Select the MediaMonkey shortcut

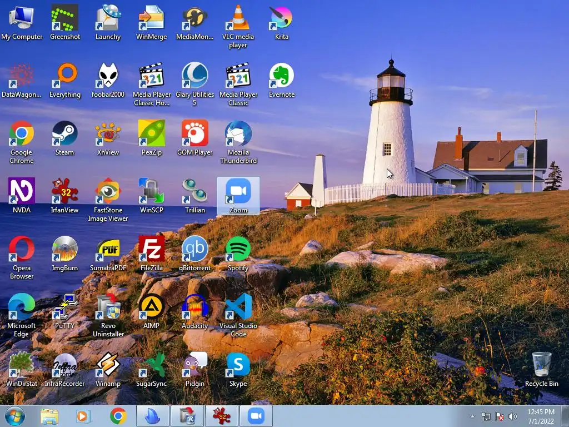tap(194, 22)
